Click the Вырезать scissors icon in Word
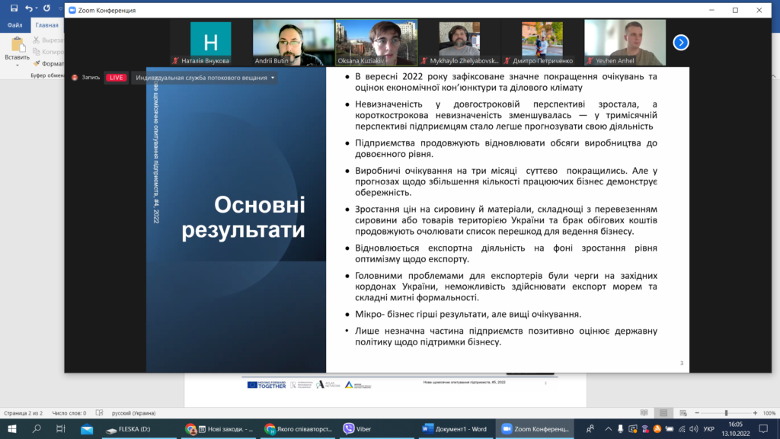Screen dimensions: 780x439 pyautogui.click(x=37, y=40)
